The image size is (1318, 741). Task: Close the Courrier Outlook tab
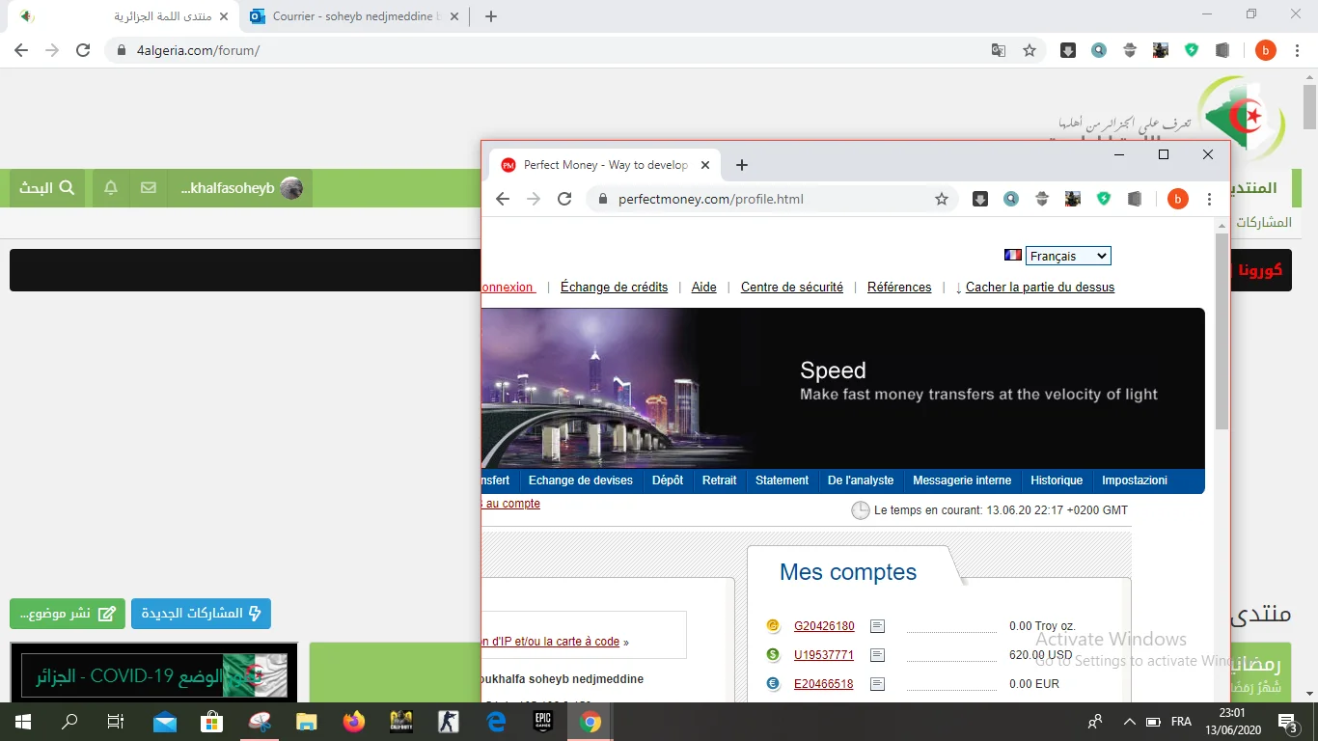(455, 16)
